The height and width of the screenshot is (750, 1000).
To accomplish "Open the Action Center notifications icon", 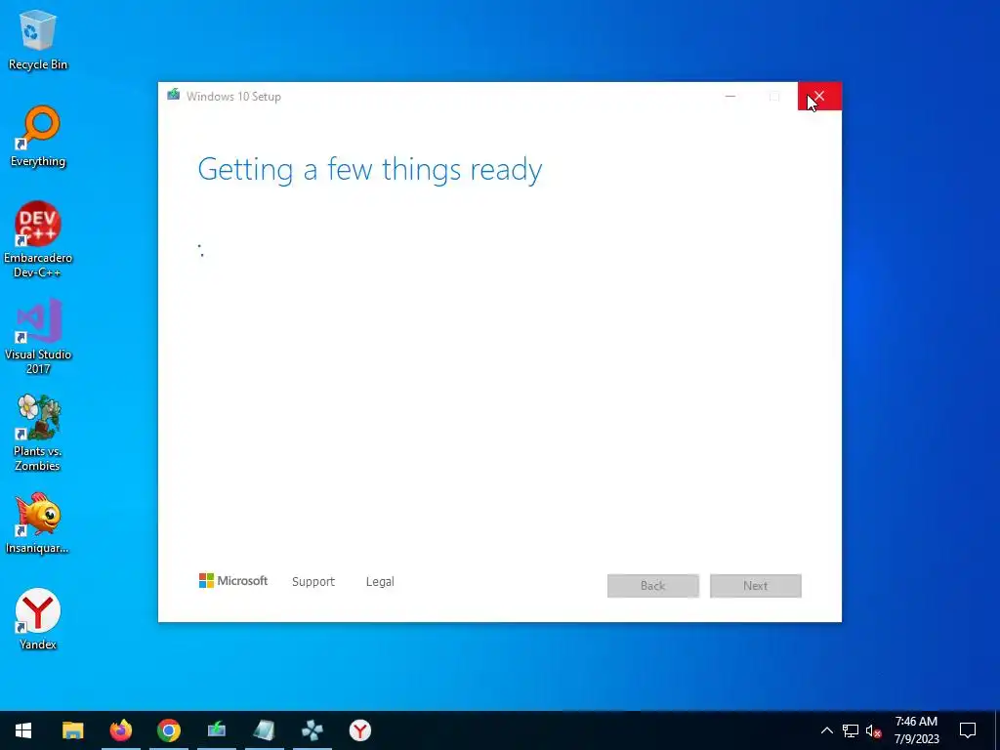I will 968,730.
